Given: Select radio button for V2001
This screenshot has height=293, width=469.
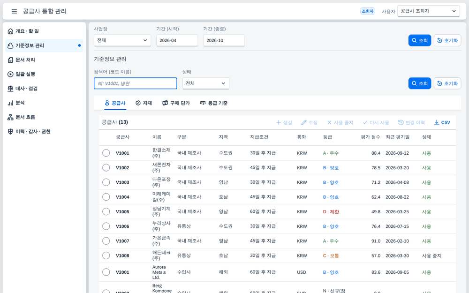Looking at the screenshot, I should 106,272.
